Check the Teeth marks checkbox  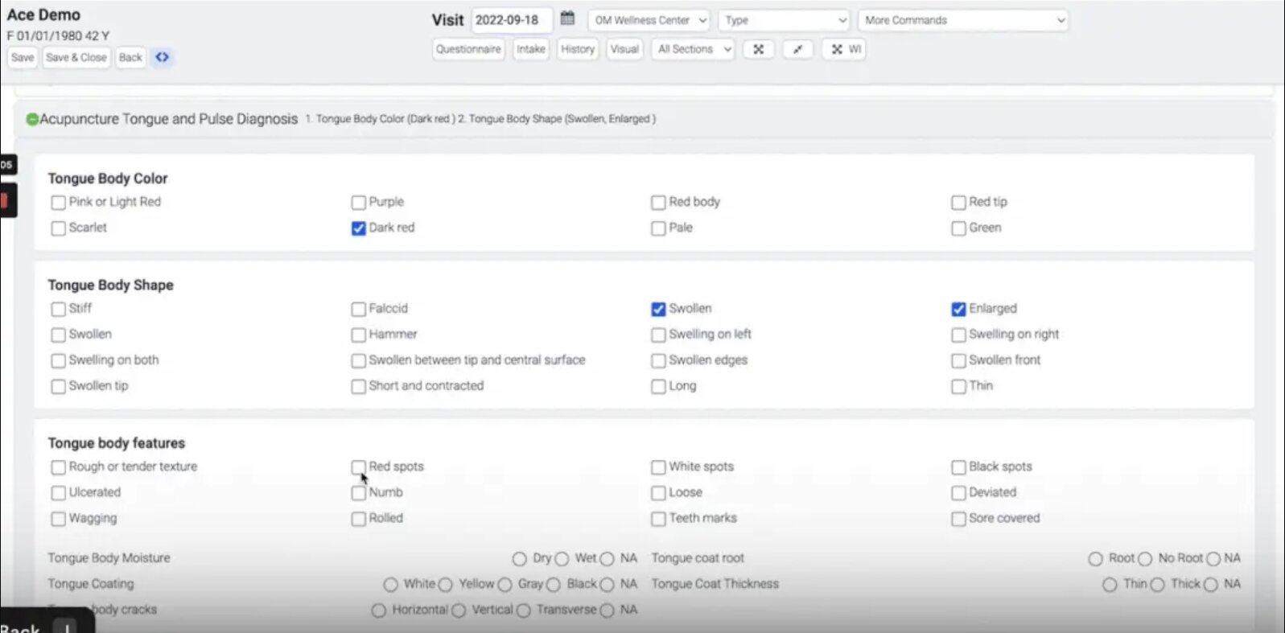click(658, 519)
